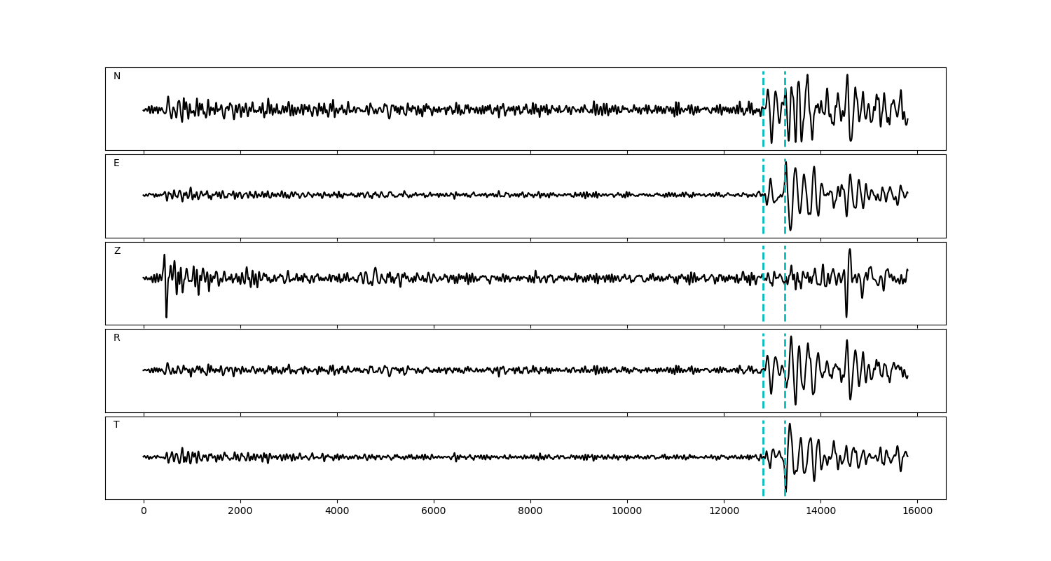This screenshot has width=1051, height=561.
Task: Click x-axis tick label 14000
Action: [820, 511]
